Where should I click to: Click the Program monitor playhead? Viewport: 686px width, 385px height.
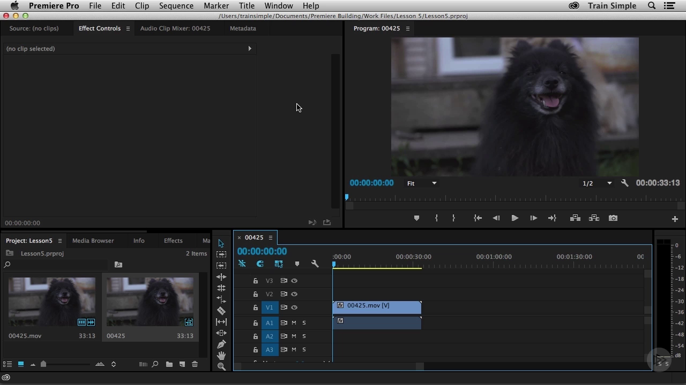coord(347,197)
